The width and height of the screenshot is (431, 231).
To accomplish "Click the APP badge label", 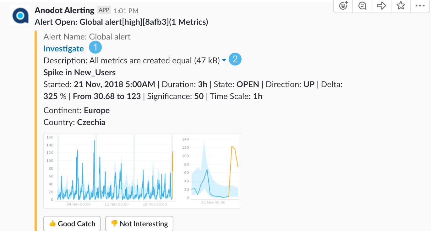I will coord(104,10).
